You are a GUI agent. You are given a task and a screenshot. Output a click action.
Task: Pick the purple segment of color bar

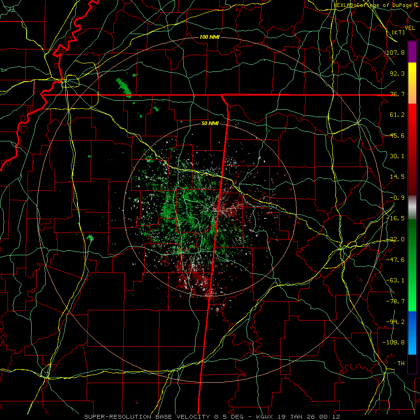click(412, 52)
